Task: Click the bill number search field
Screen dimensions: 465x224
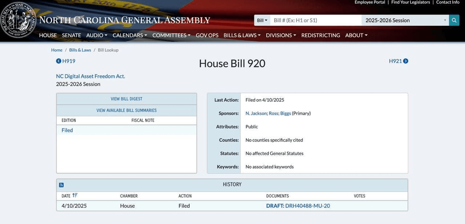Action: [x=316, y=20]
